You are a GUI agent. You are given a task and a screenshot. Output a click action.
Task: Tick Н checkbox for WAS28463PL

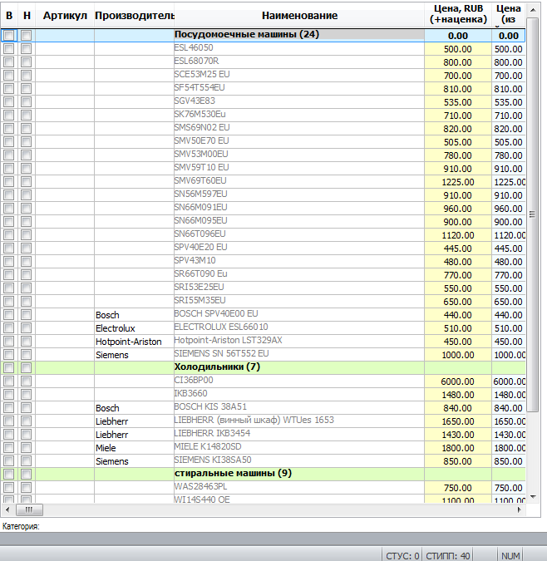pos(26,487)
